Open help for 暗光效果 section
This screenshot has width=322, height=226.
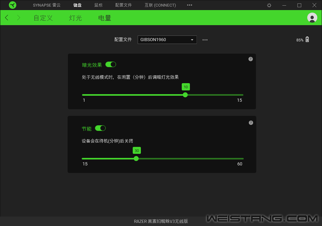[251, 59]
